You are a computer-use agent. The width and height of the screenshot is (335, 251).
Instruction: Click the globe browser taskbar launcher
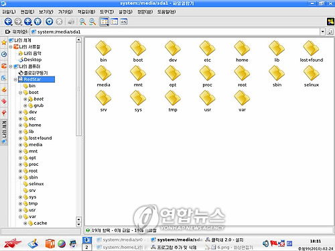62,244
